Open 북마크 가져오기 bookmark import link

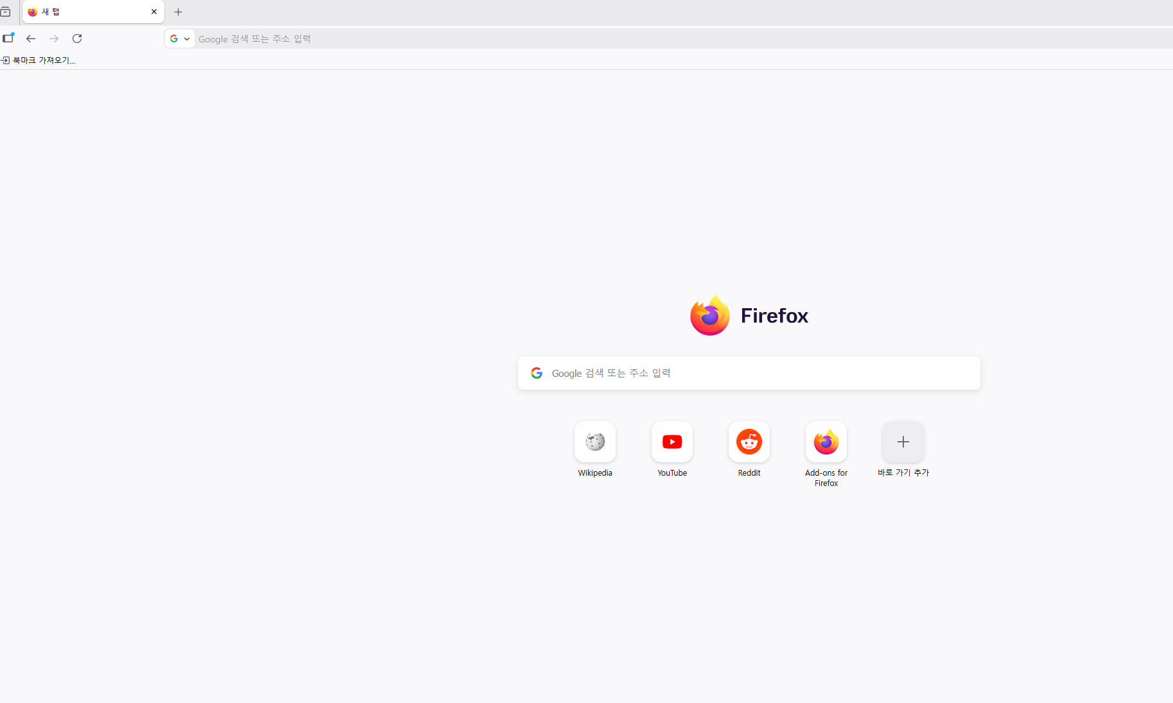click(x=39, y=60)
